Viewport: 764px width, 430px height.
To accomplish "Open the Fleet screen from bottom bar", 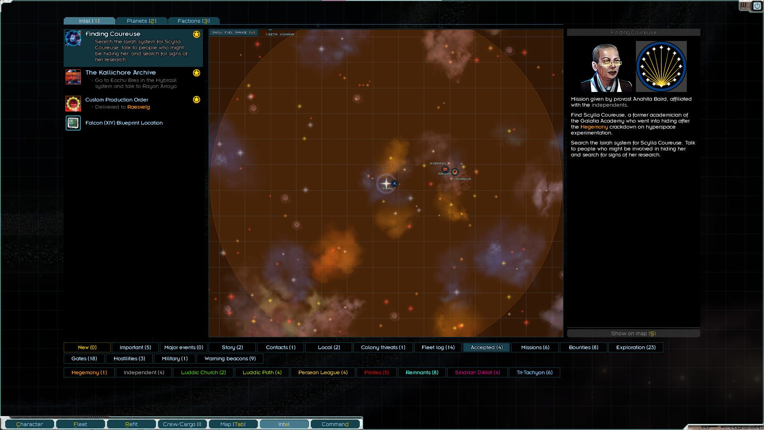I will coord(80,424).
